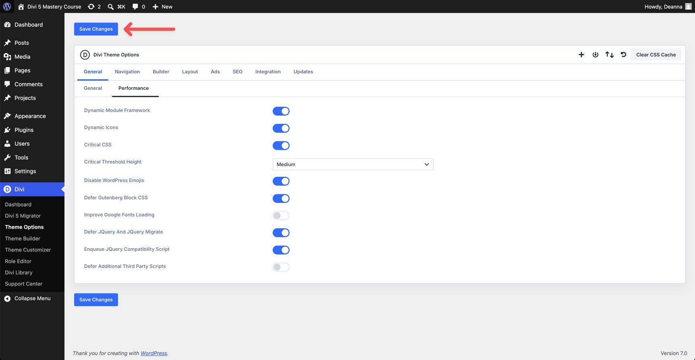Click the Tools wrench icon

(x=7, y=157)
